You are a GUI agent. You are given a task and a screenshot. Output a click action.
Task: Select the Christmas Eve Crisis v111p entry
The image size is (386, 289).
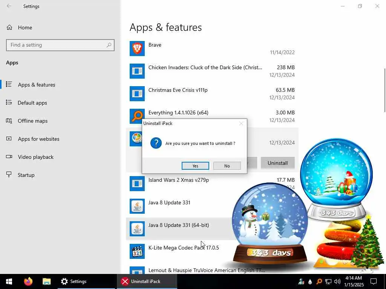(x=178, y=90)
